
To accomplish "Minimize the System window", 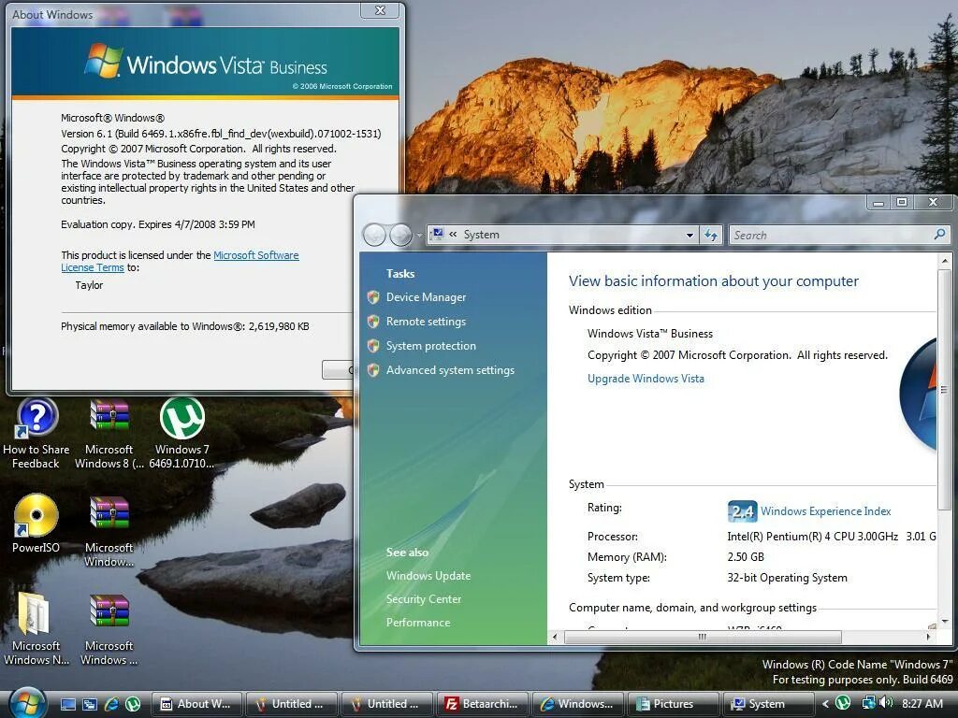I will (878, 202).
